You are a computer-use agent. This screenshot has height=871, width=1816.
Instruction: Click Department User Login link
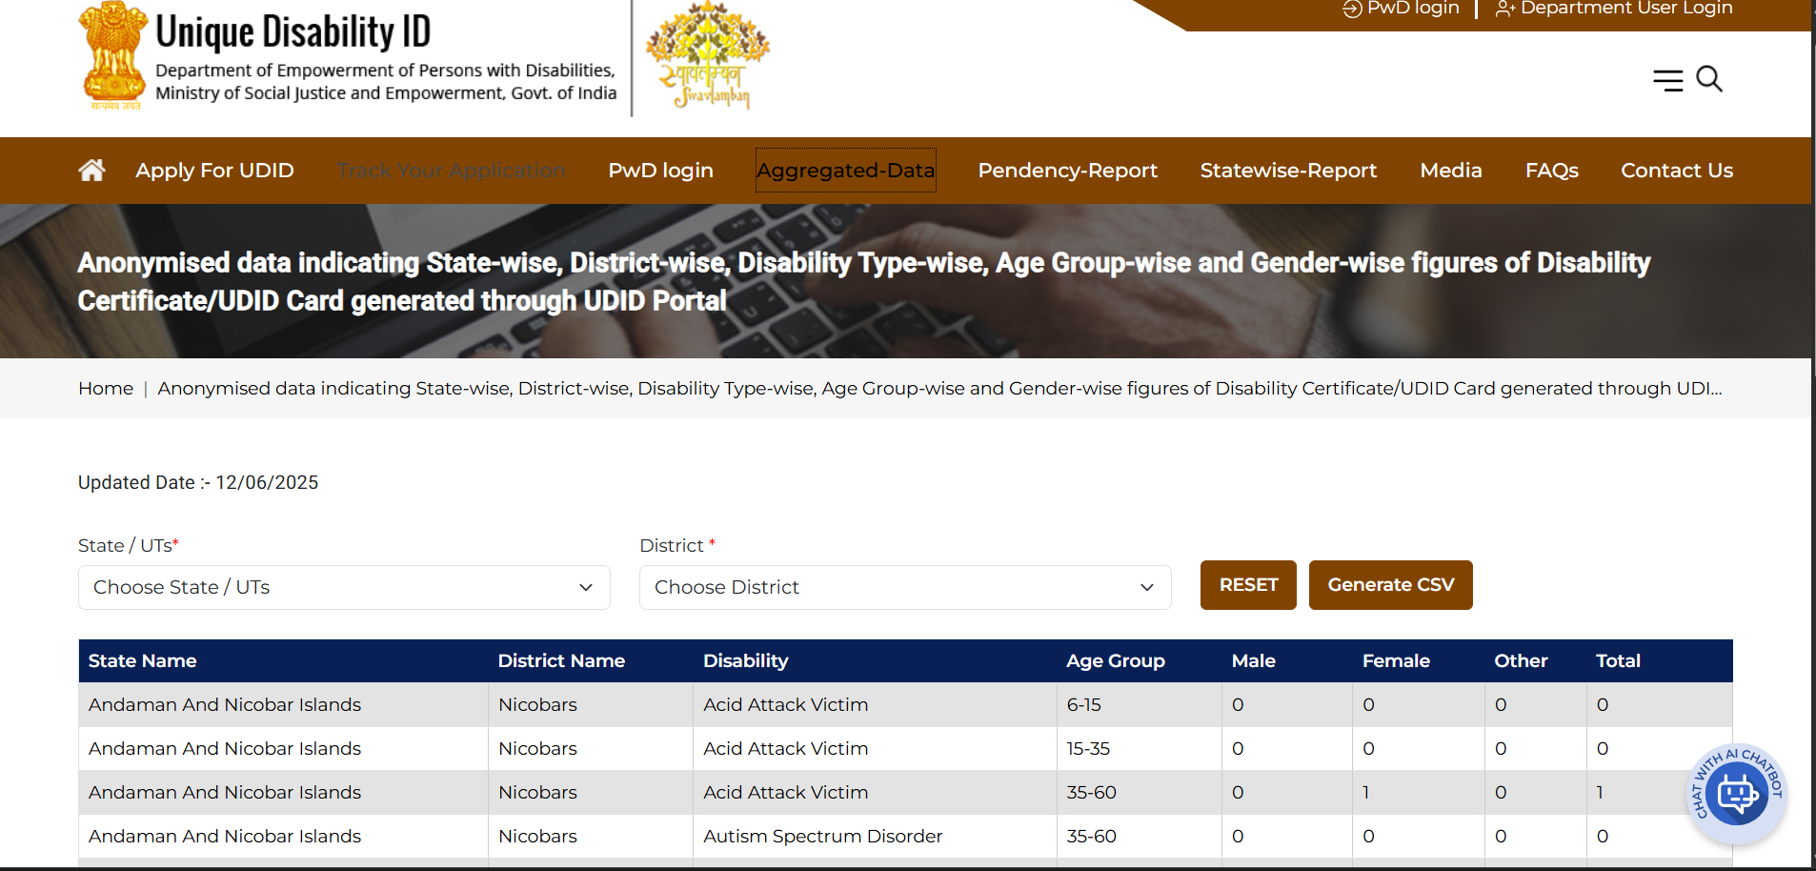pos(1614,9)
